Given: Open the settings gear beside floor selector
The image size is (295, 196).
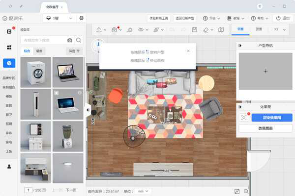Looking at the screenshot, I should (82, 18).
